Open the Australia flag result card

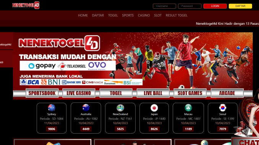[86, 118]
